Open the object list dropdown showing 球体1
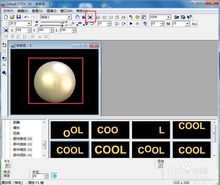This screenshot has width=220, height=185. click(69, 17)
